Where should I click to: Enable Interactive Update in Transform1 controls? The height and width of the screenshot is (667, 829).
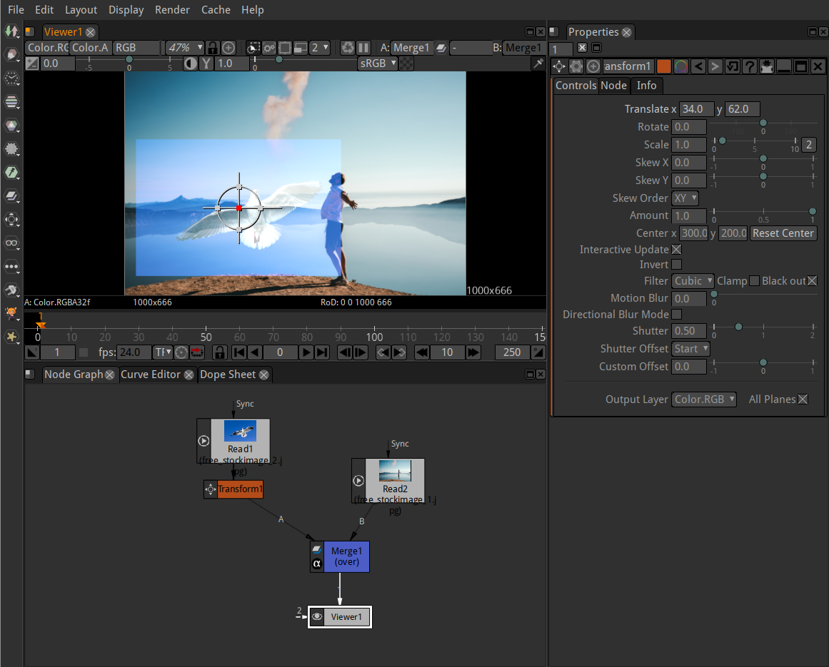click(675, 249)
